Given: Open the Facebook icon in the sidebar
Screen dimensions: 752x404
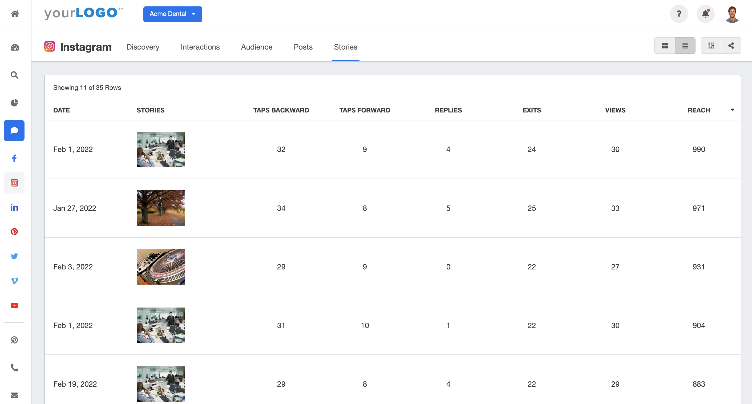Looking at the screenshot, I should [14, 158].
